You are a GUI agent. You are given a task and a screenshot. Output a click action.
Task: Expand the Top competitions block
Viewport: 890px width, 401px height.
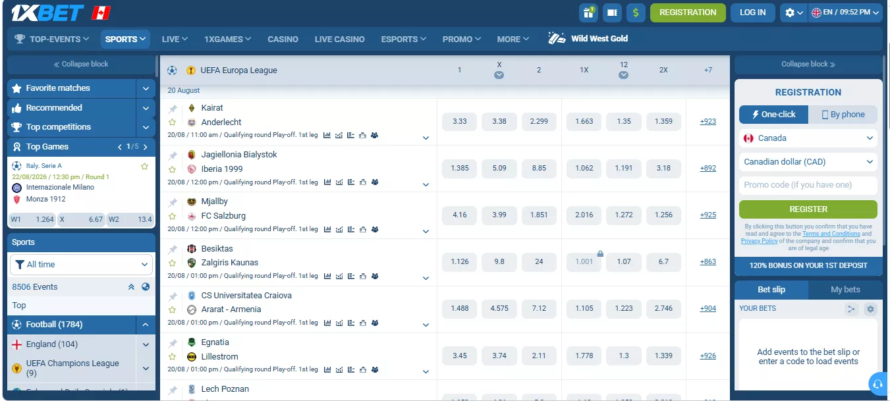point(146,127)
